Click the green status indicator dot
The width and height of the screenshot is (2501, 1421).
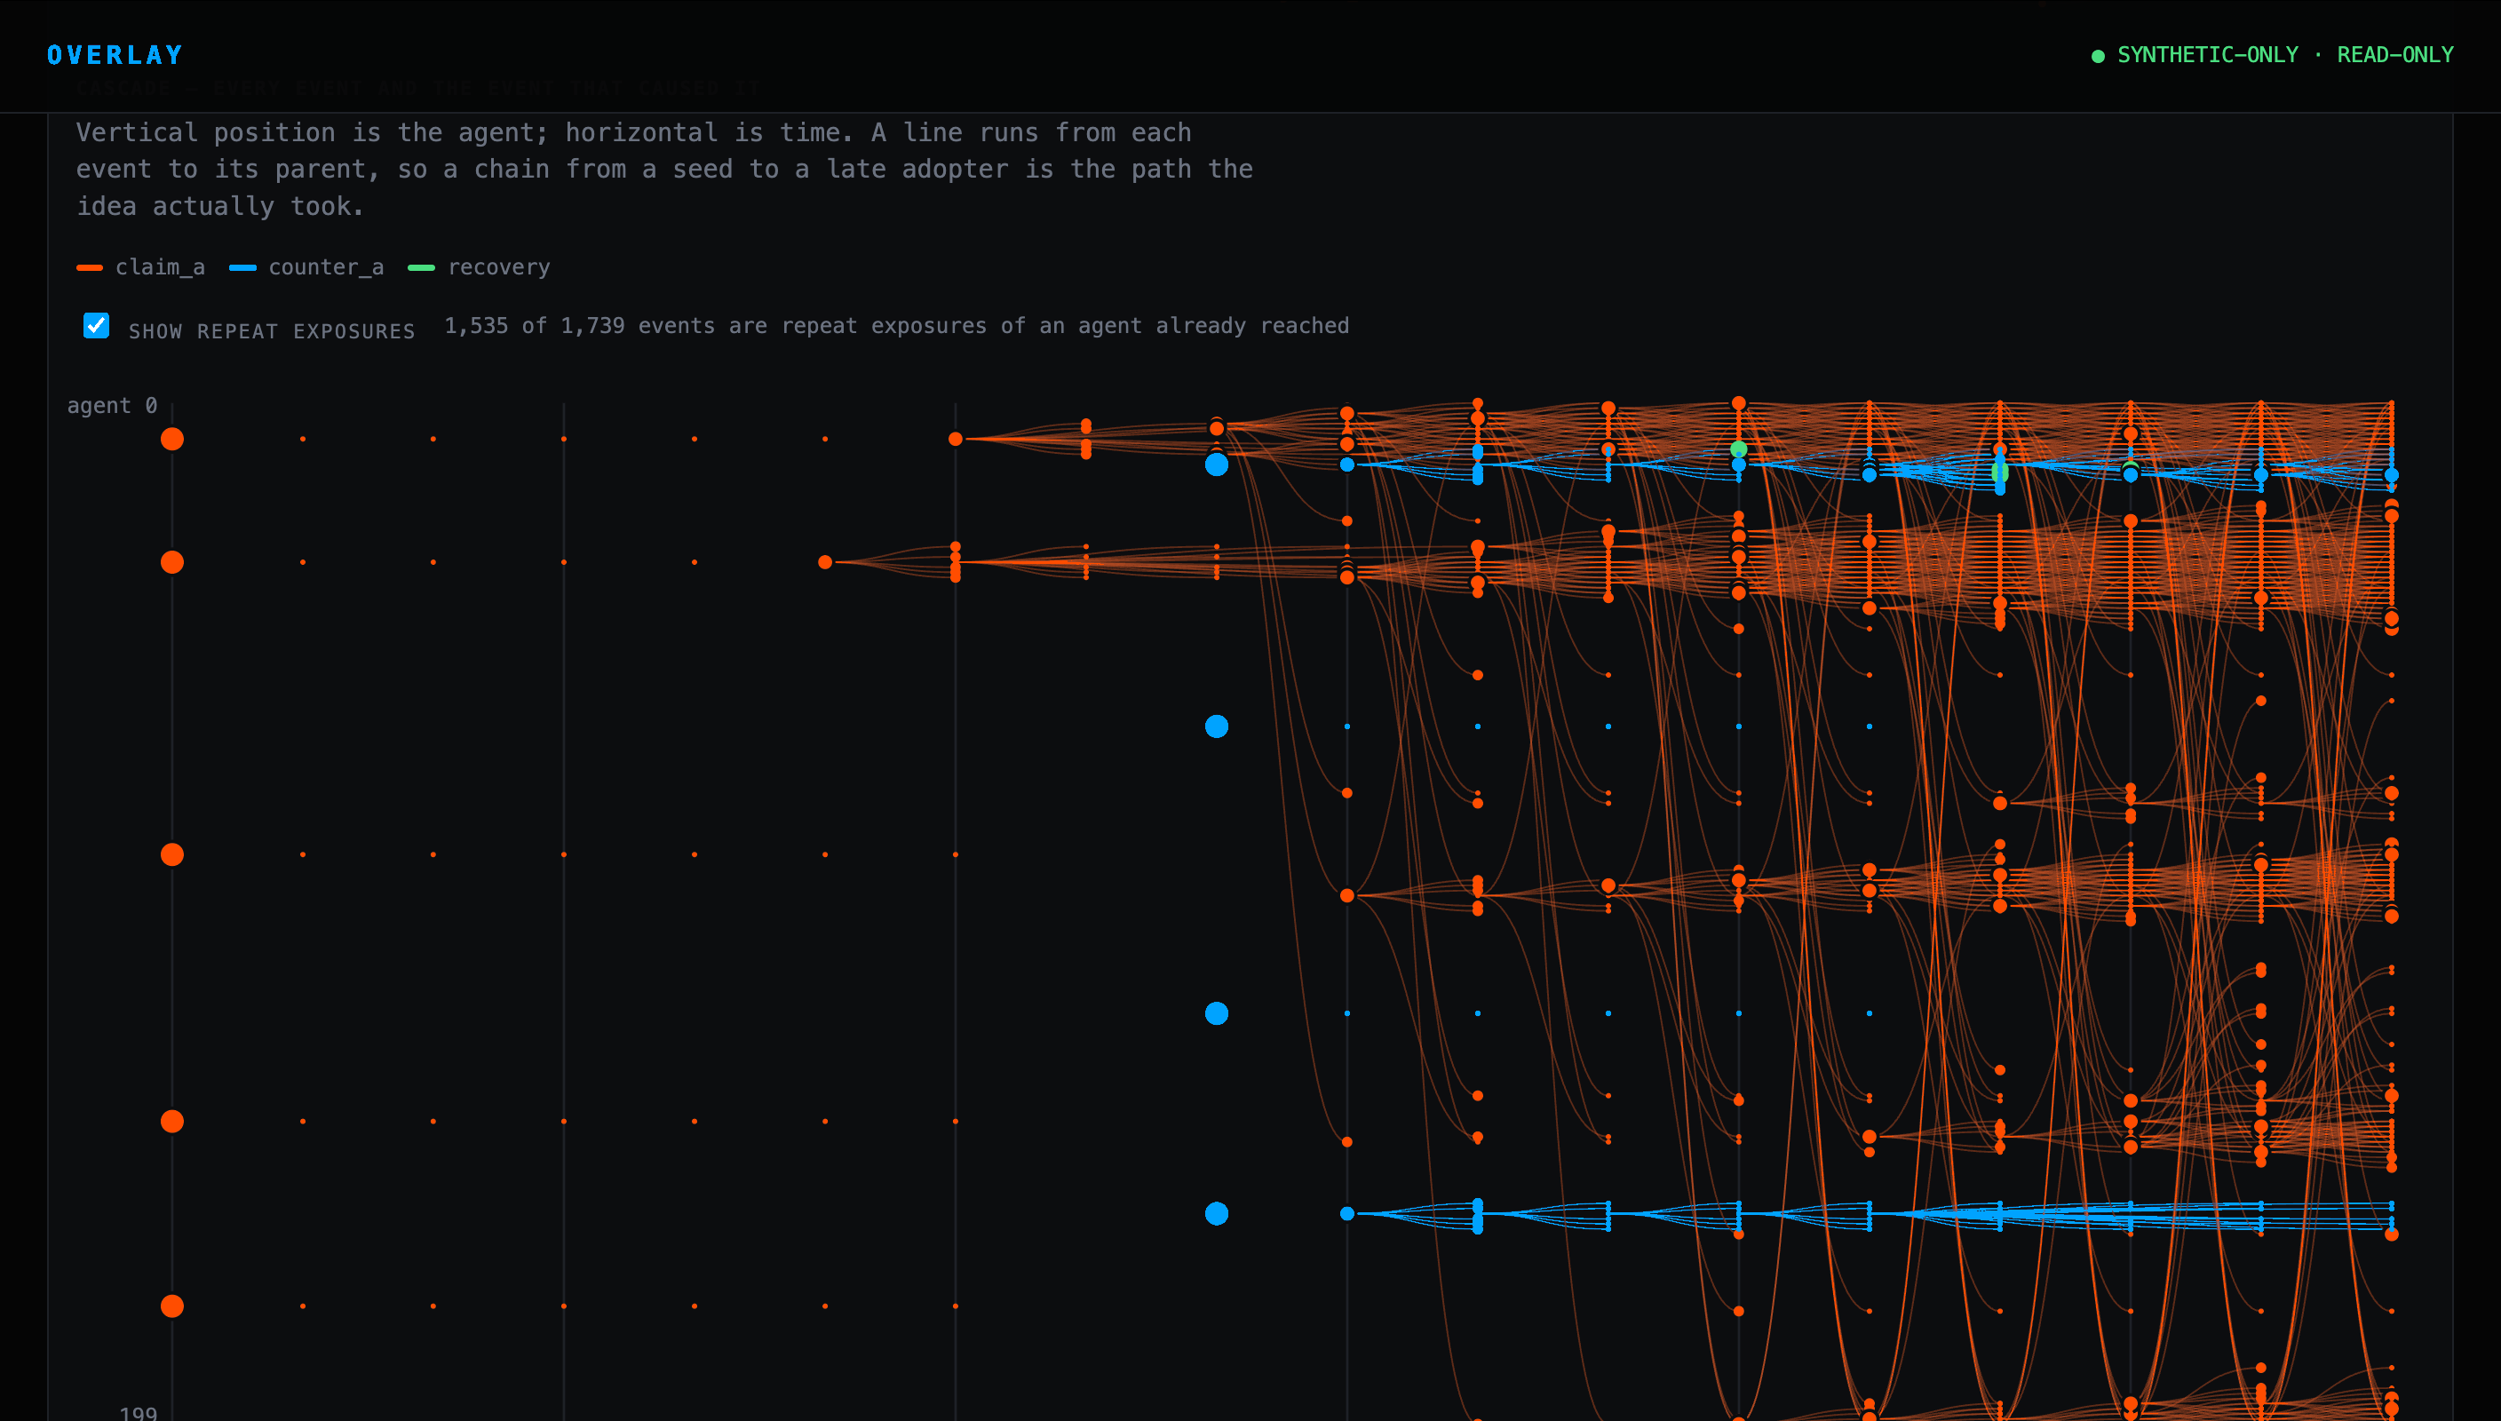2098,56
